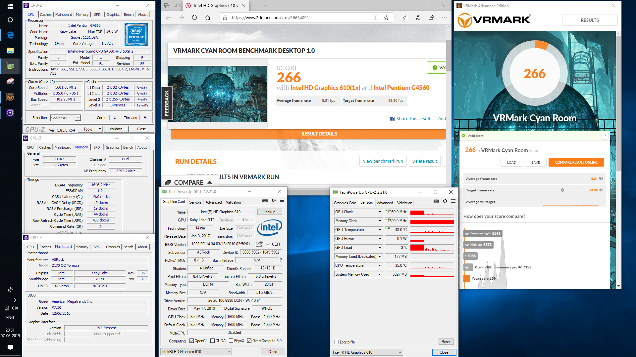Click browser address bar URL
Screen dimensions: 636x357
(270, 18)
